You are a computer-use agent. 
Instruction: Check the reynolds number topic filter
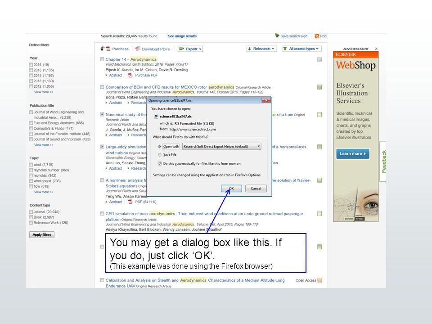[x=31, y=170]
